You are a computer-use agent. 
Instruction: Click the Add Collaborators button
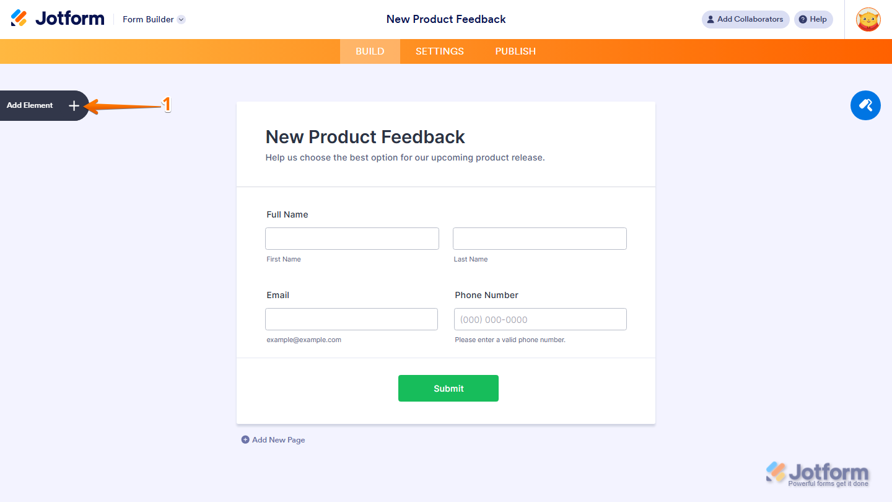(x=745, y=19)
